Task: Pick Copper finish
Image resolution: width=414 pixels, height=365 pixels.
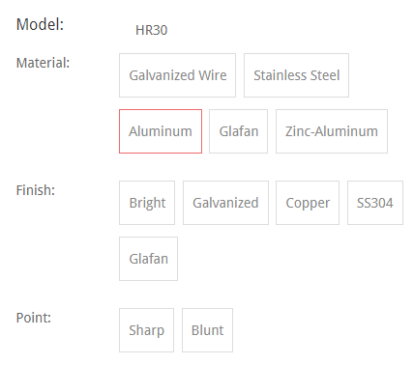Action: click(308, 203)
